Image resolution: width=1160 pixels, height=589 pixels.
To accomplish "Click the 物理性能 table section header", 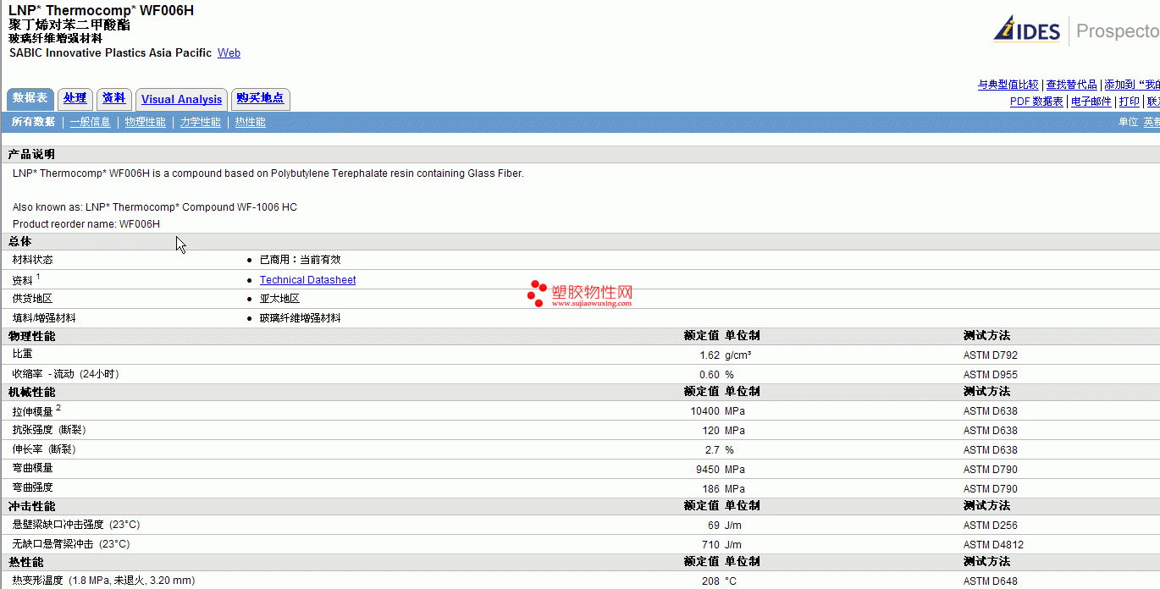I will click(32, 336).
